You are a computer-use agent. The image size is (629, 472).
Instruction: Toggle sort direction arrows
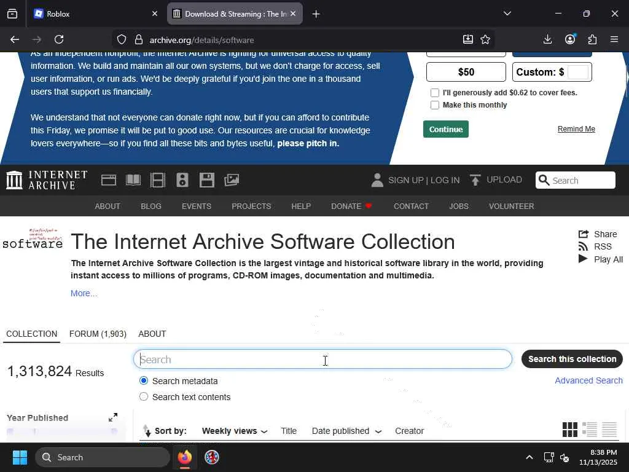(x=147, y=431)
